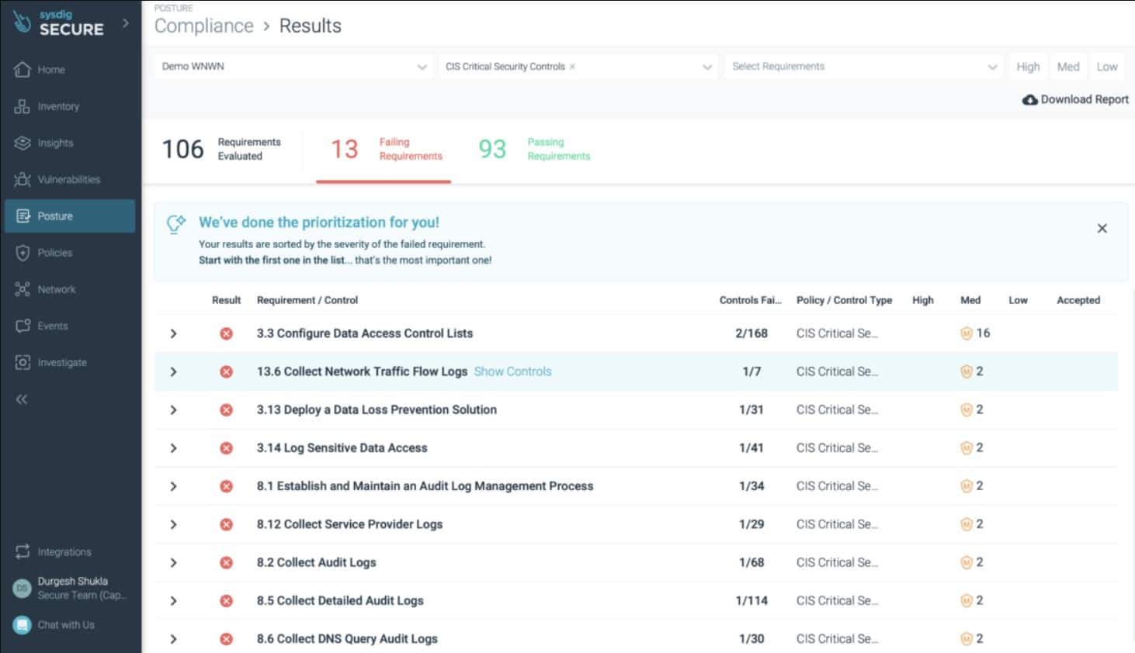1135x653 pixels.
Task: Dismiss the prioritization notice banner
Action: point(1102,228)
